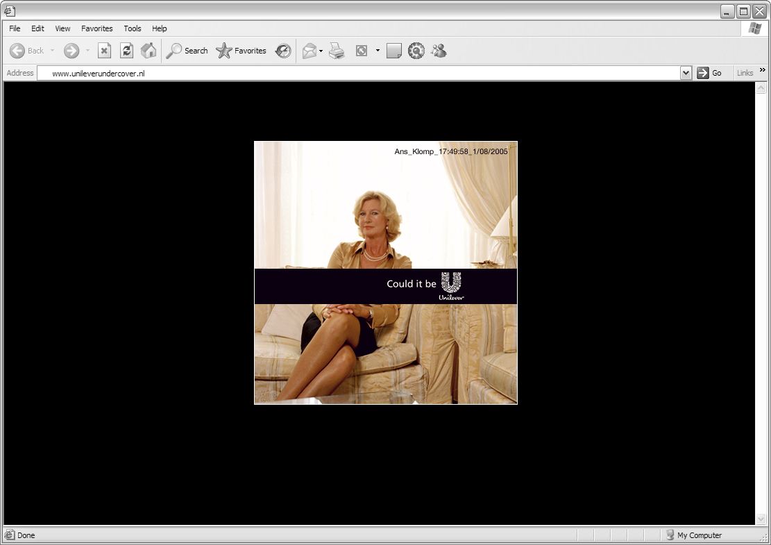Click "Done" in the status bar
The height and width of the screenshot is (545, 771).
26,535
